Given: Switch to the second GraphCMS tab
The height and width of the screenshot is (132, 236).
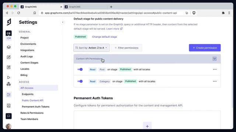Looking at the screenshot, I should point(86,7).
